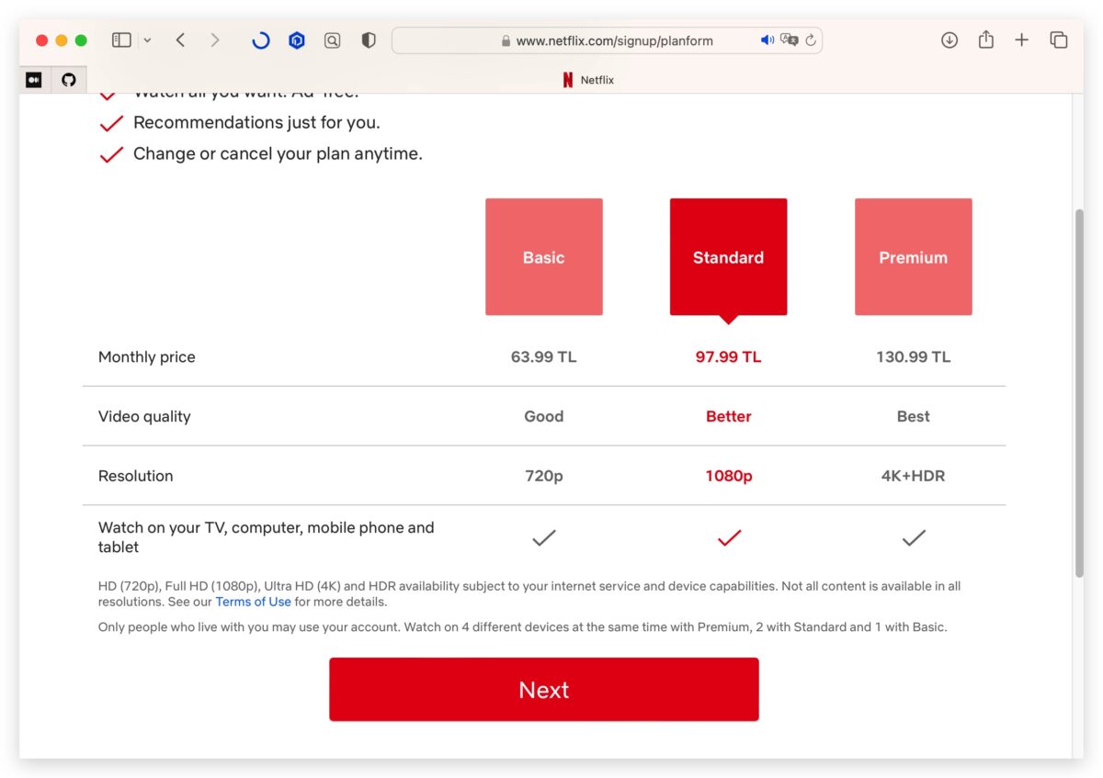Click the 63.99 TL price

[x=544, y=357]
